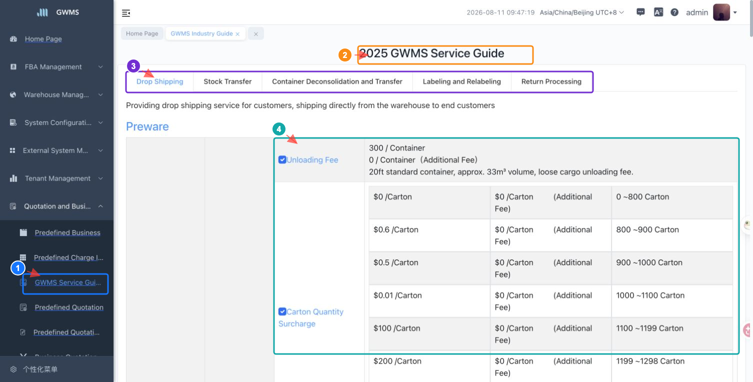
Task: Click the Home Page dashboard icon
Action: click(13, 39)
